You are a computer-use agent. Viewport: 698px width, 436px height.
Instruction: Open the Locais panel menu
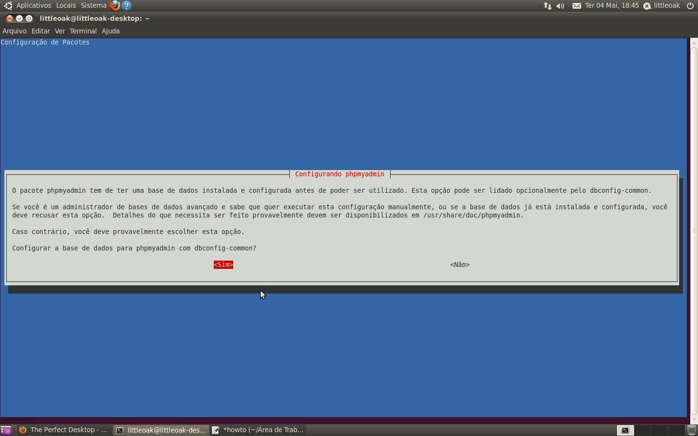66,5
